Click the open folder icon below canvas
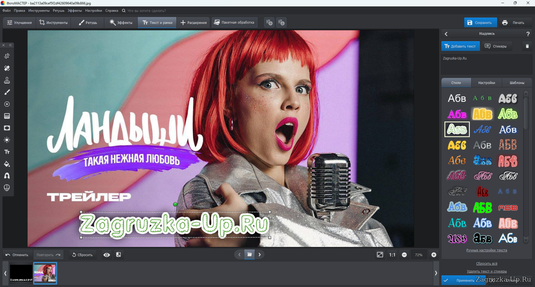The width and height of the screenshot is (535, 287). click(x=249, y=255)
